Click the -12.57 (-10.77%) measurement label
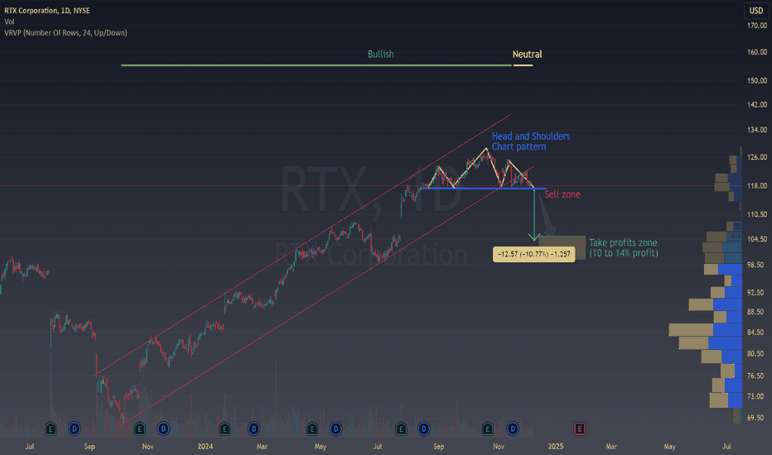Screen dimensions: 772x455 (533, 254)
